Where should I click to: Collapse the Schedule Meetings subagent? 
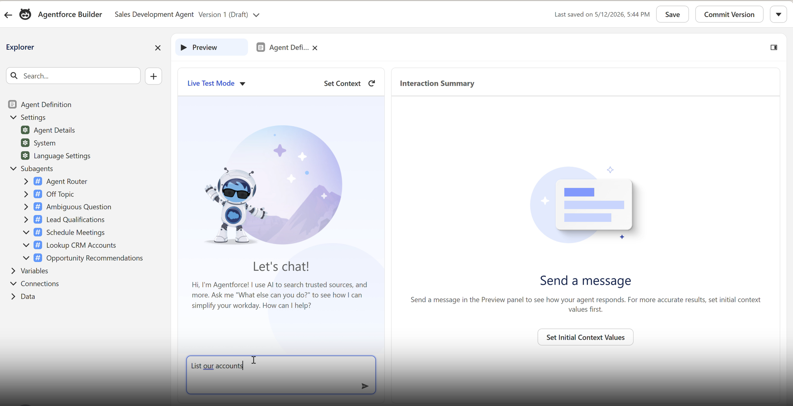[x=26, y=232]
